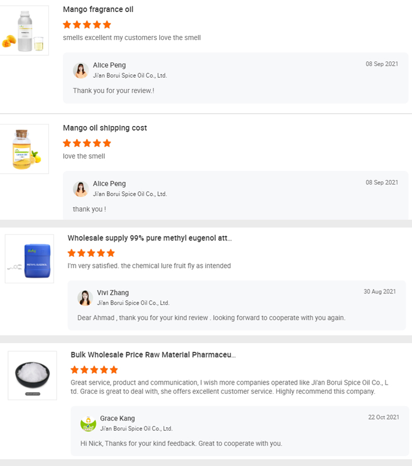
Task: Open the Mango fragrance oil product thumbnail
Action: 25,31
